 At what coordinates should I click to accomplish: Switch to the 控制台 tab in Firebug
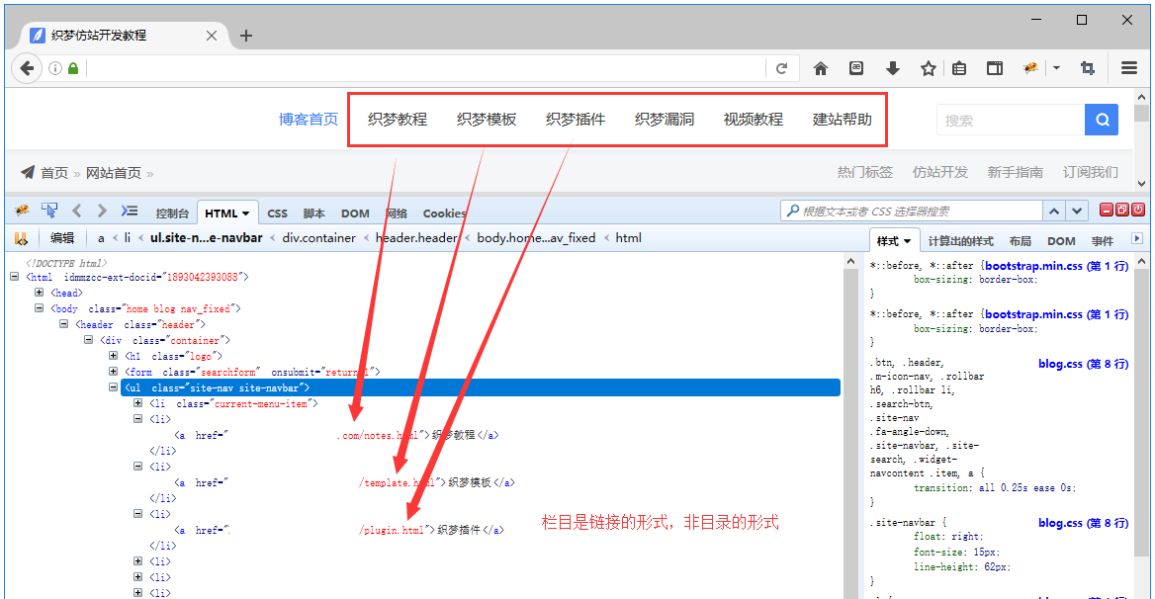171,213
